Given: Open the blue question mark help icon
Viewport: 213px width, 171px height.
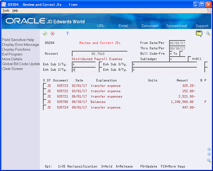Looking at the screenshot, I should pos(67,34).
